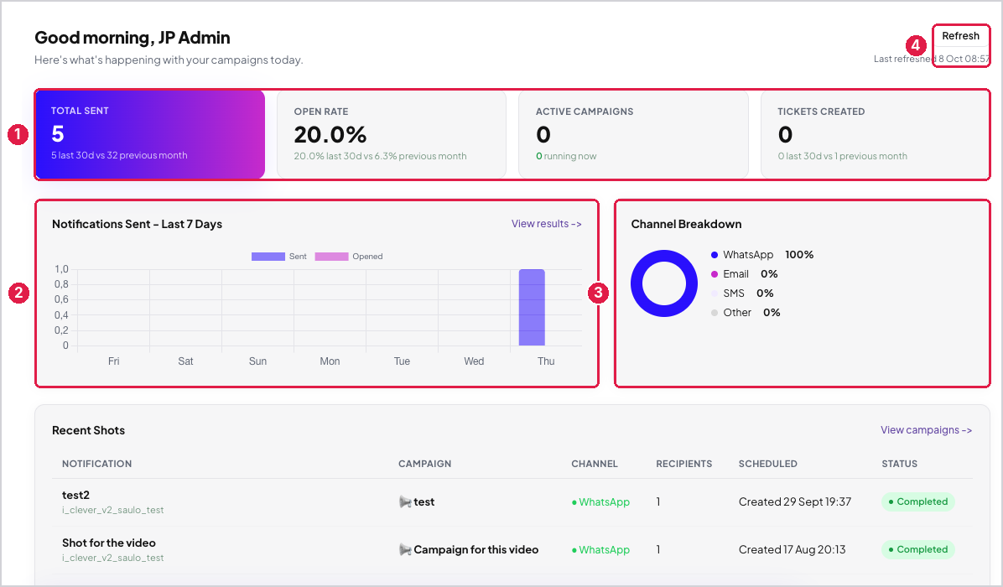The width and height of the screenshot is (1003, 587).
Task: Click the WhatsApp legend entry in Channel Breakdown
Action: pyautogui.click(x=761, y=254)
